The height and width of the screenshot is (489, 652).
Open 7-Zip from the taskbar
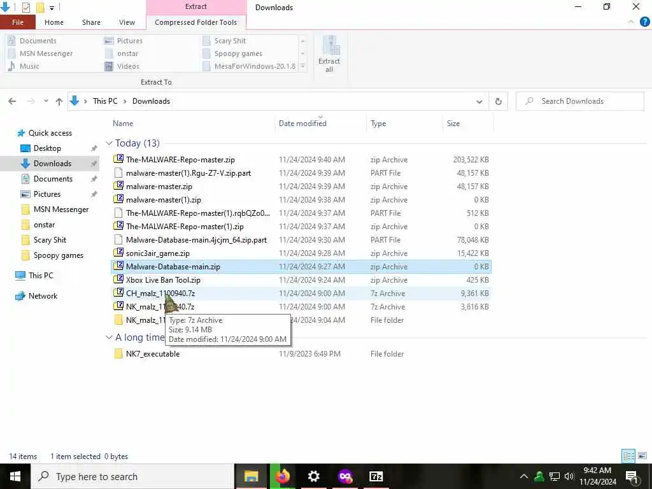coord(376,476)
